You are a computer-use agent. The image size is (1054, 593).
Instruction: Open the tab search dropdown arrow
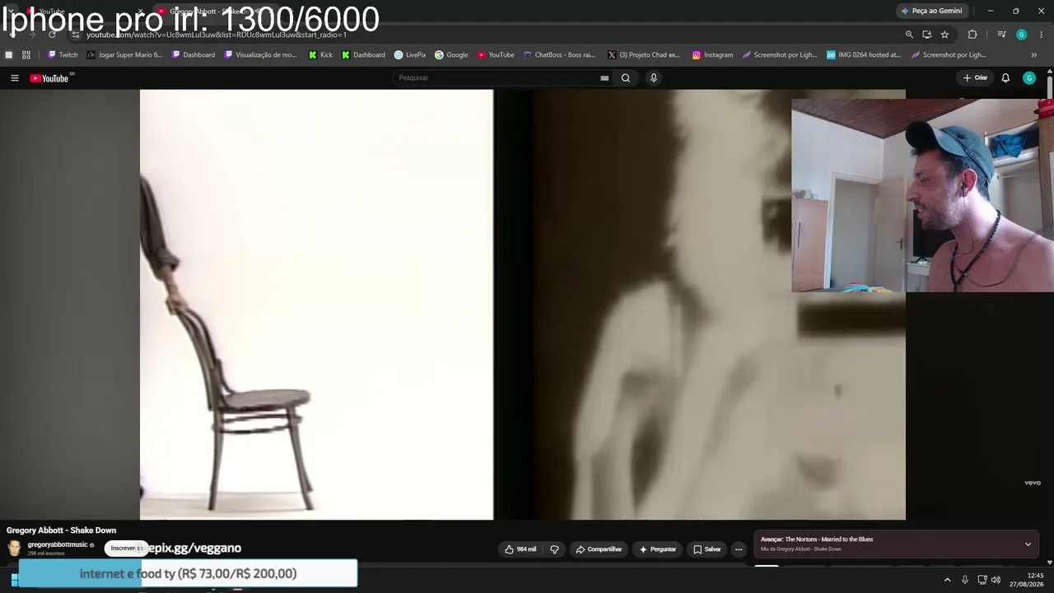(11, 12)
